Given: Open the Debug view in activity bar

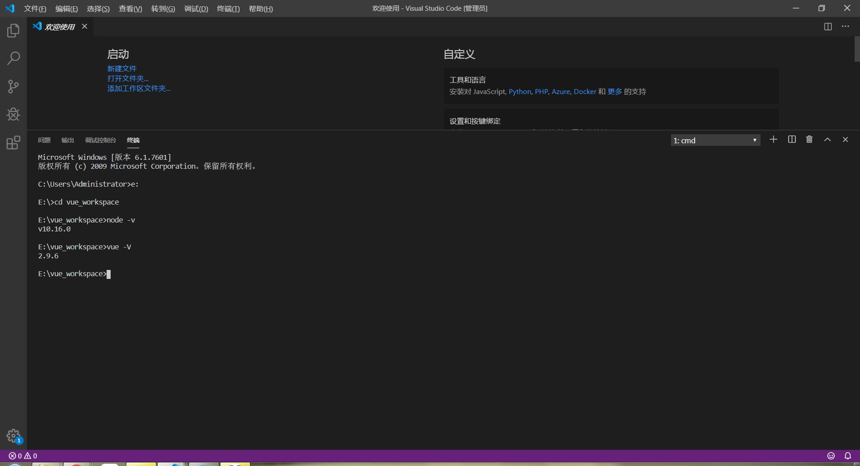Looking at the screenshot, I should coord(13,114).
